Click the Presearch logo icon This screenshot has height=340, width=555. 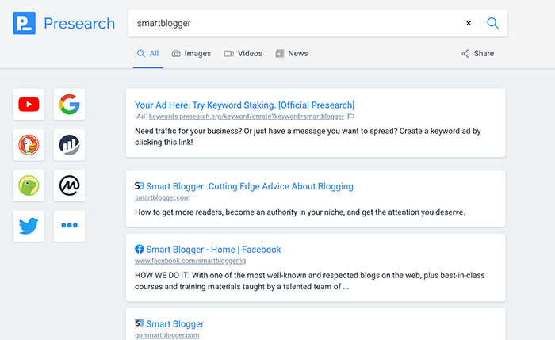[x=25, y=23]
